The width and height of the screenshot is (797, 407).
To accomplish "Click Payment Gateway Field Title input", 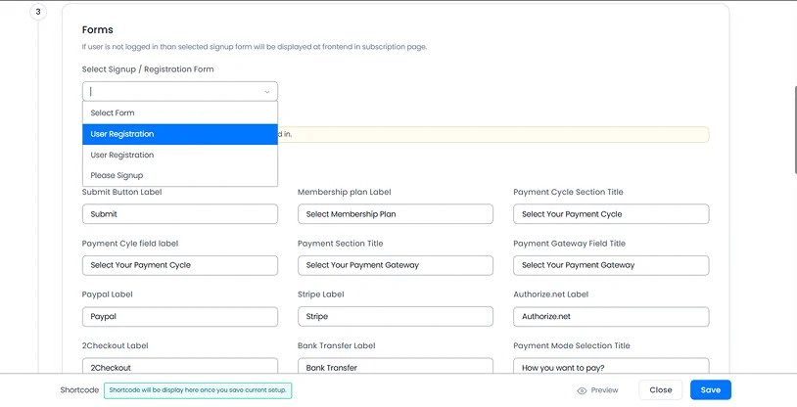I will click(611, 265).
